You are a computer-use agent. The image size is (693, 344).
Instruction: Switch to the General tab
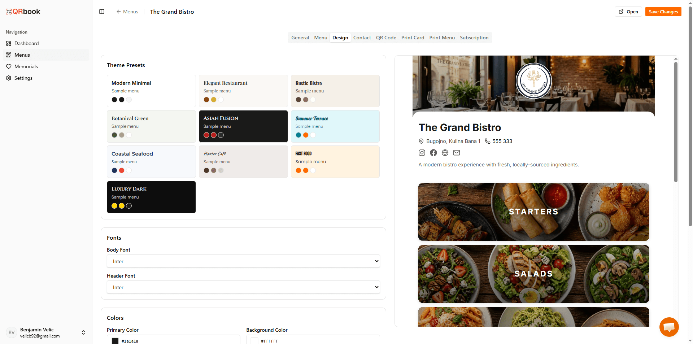[x=300, y=38]
